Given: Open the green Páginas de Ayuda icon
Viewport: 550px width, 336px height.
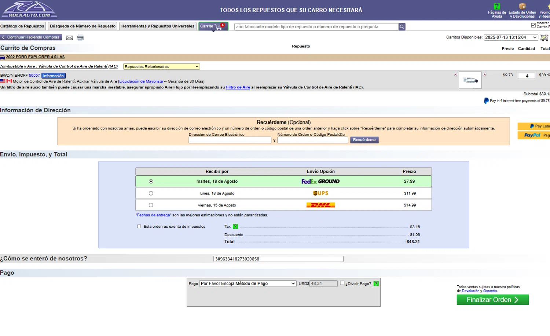Looking at the screenshot, I should coord(497,6).
